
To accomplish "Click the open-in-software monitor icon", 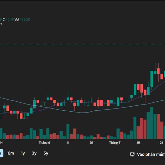I will coord(132,154).
